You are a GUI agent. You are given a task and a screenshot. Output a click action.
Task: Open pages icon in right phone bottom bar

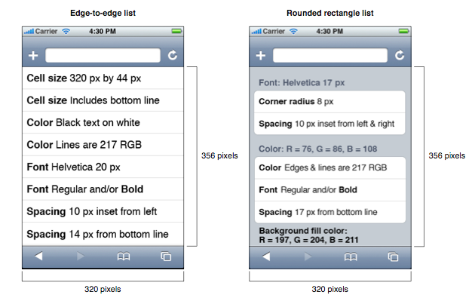(394, 256)
